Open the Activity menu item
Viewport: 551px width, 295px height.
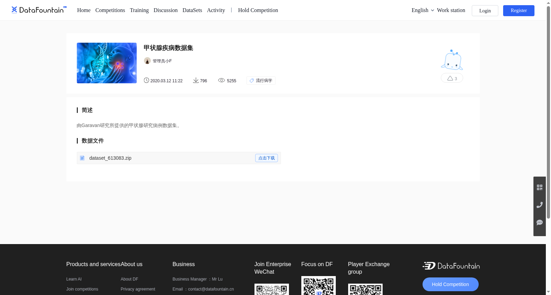216,10
